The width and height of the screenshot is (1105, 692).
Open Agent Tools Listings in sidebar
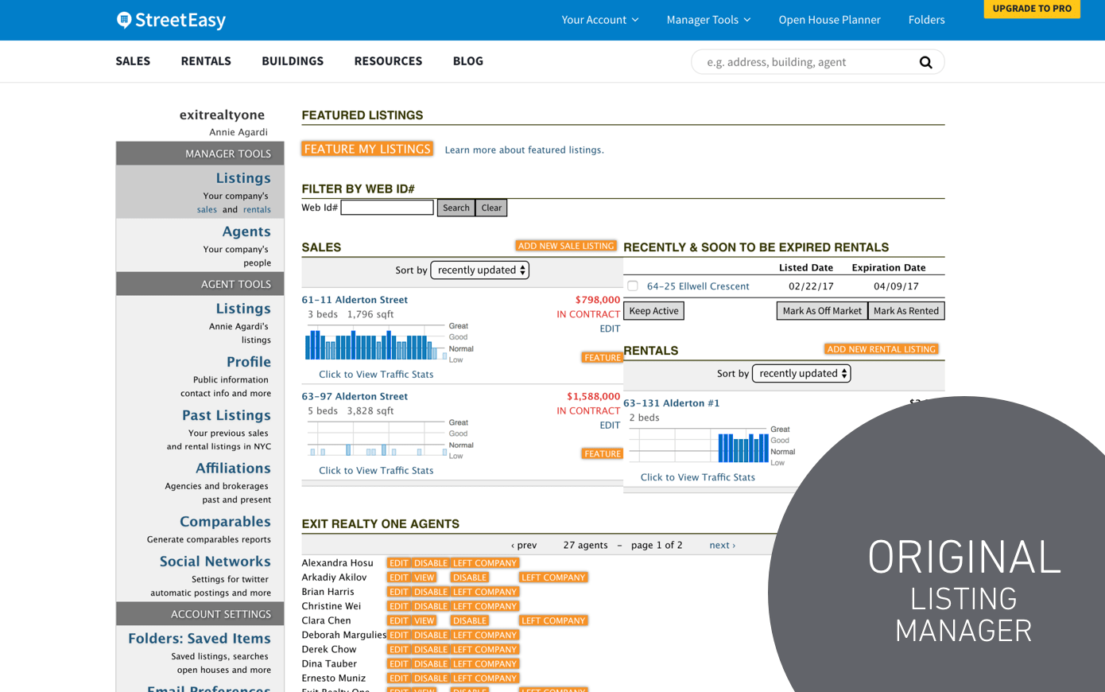click(x=243, y=309)
